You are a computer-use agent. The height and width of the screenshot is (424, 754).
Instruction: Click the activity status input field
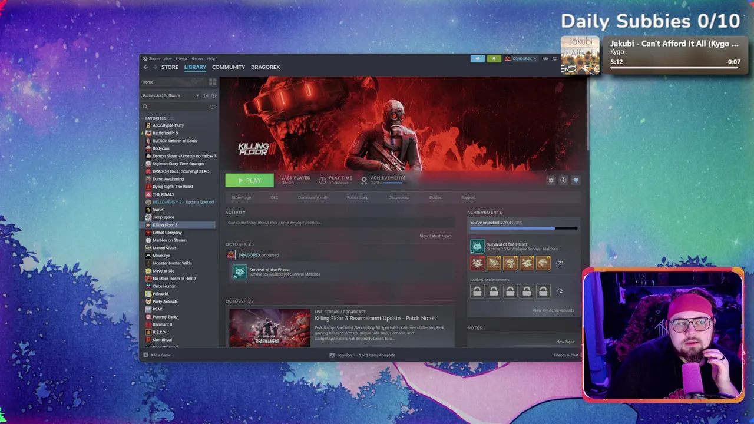tap(340, 223)
